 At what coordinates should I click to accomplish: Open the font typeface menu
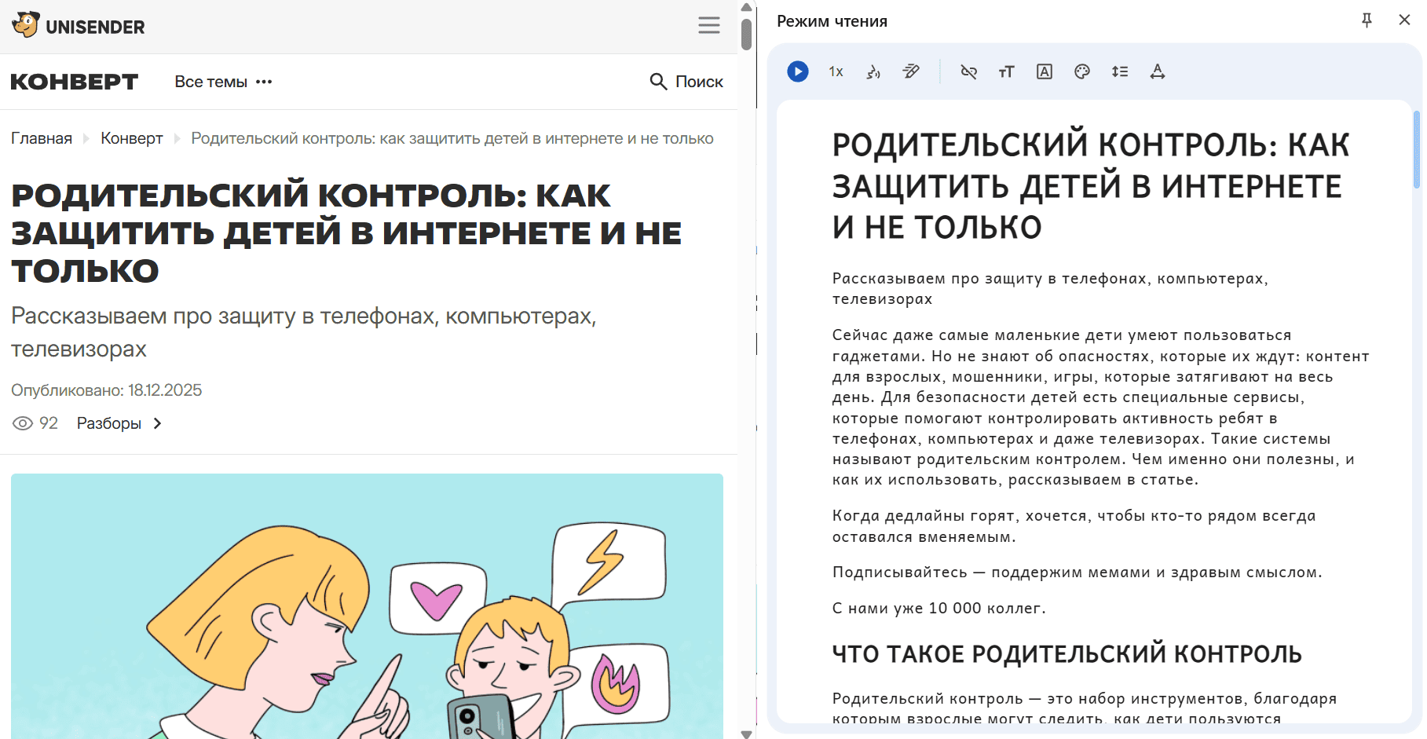click(1044, 71)
